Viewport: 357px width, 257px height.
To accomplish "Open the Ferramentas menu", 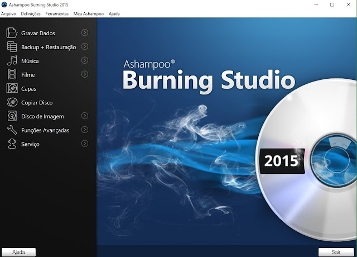I will [57, 14].
